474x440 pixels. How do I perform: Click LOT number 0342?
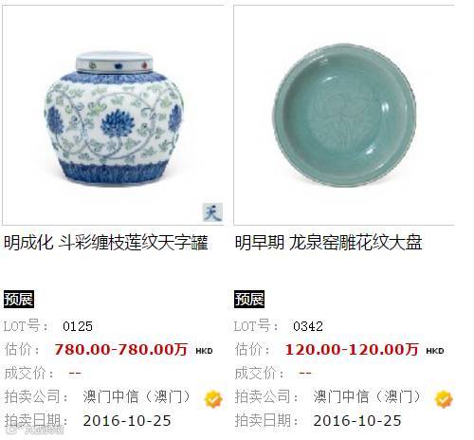click(308, 326)
